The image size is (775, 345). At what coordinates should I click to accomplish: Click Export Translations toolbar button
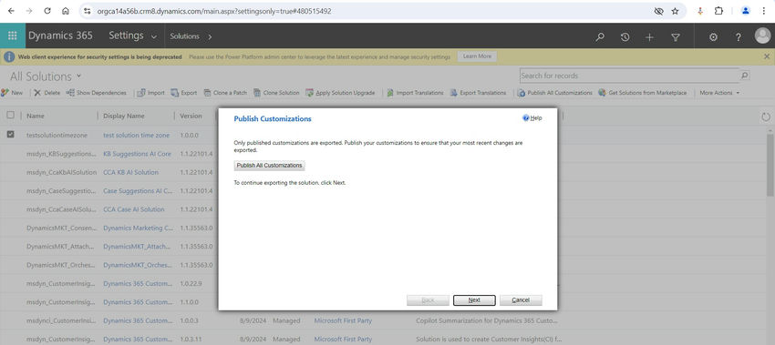(x=478, y=93)
